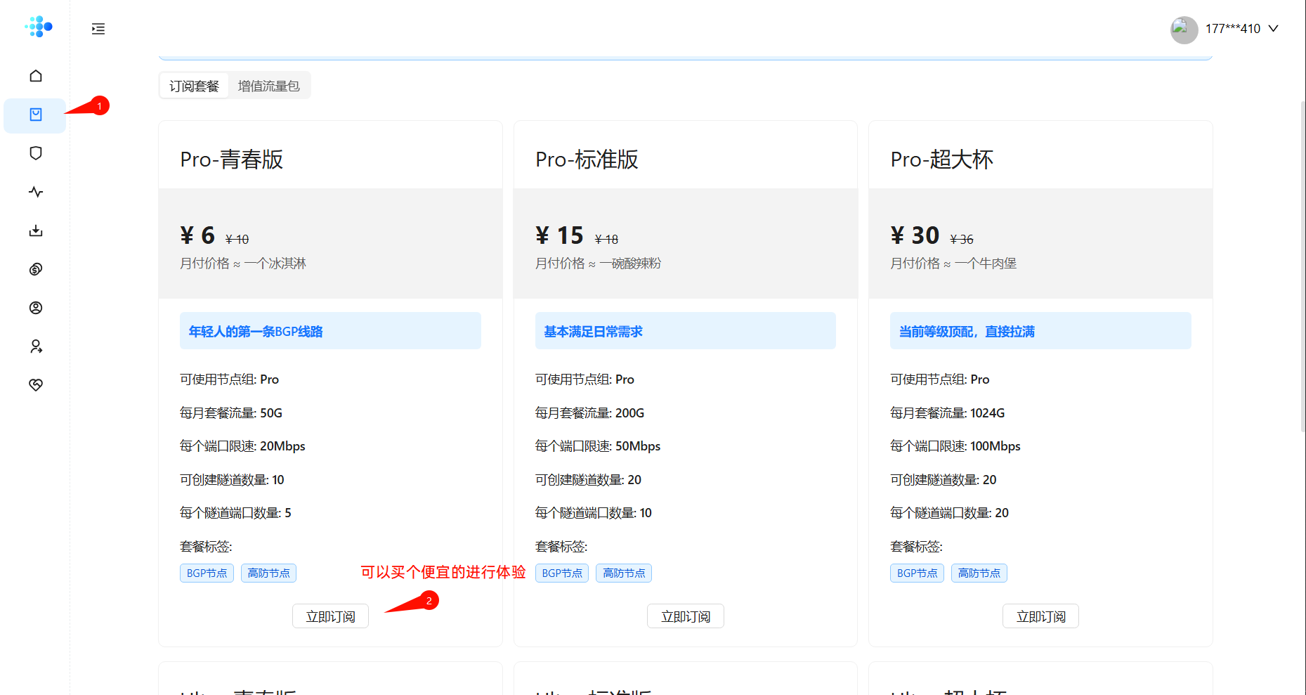
Task: Open the coin billing icon
Action: click(x=36, y=269)
